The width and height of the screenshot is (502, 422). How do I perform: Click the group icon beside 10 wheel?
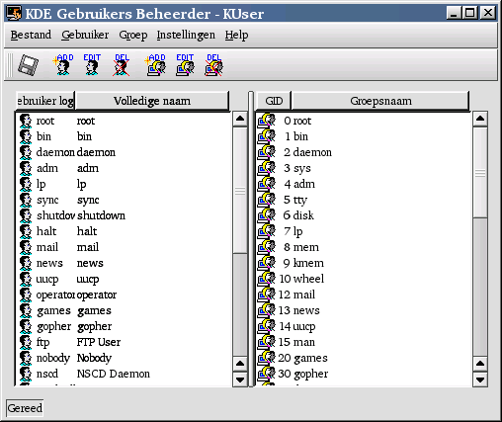click(x=266, y=279)
